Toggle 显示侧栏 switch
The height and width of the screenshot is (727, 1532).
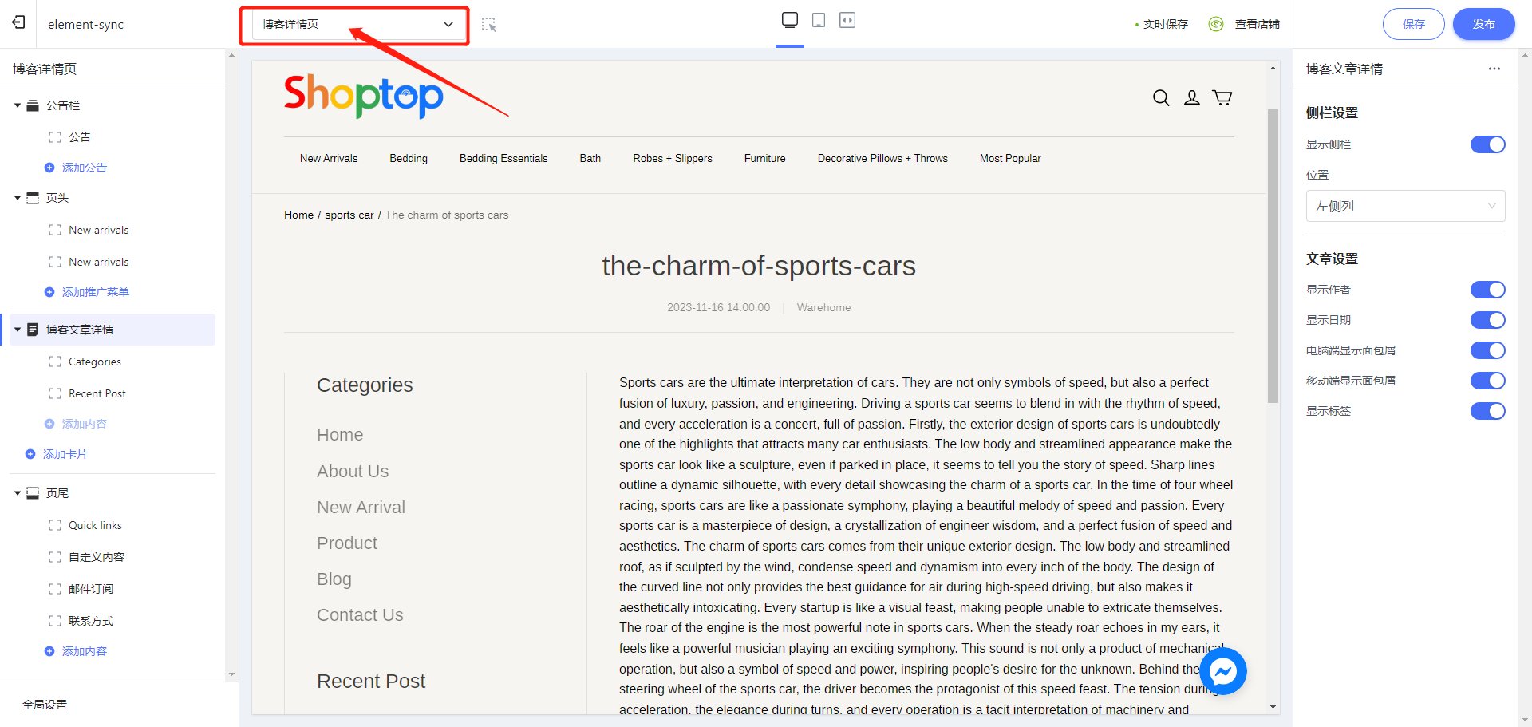point(1487,144)
